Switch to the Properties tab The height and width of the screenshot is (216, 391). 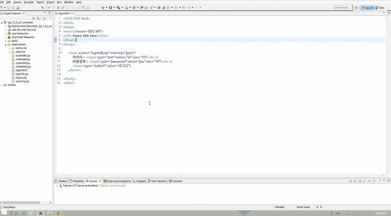77,181
